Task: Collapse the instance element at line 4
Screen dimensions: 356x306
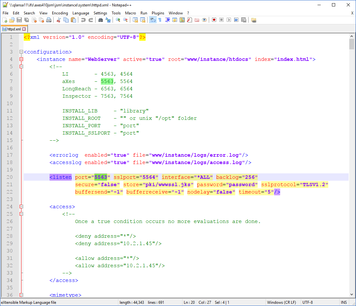Action: [21, 59]
